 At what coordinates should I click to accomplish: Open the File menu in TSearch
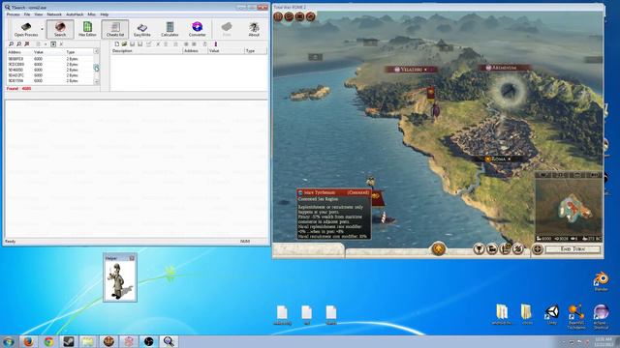[x=27, y=14]
